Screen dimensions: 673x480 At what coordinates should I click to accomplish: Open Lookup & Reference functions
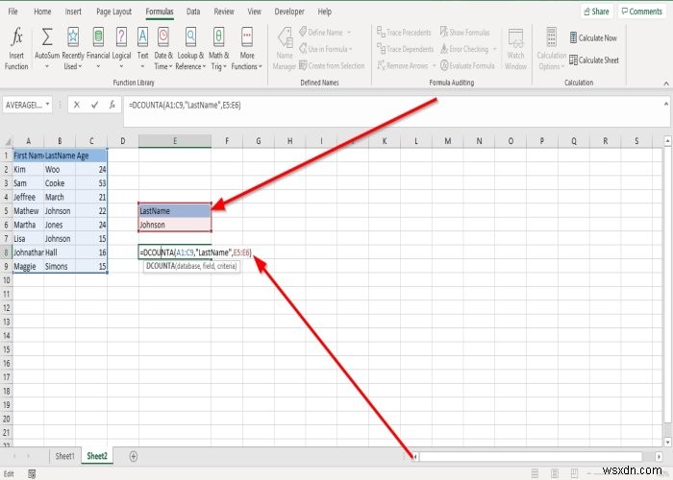[190, 48]
